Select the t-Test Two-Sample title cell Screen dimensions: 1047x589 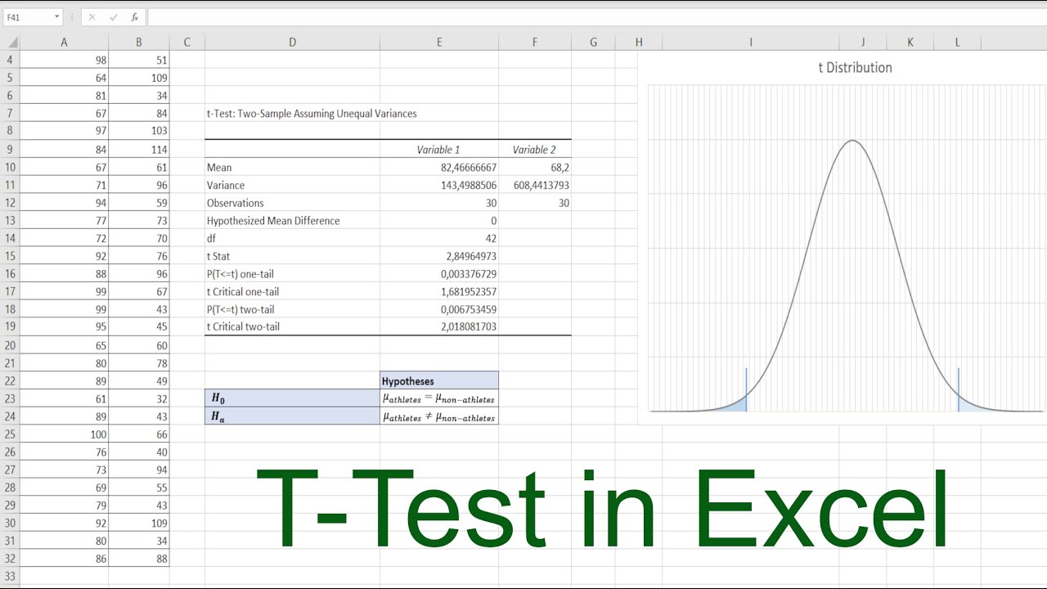click(x=312, y=114)
